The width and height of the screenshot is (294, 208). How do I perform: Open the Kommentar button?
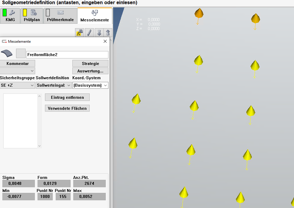click(x=18, y=63)
